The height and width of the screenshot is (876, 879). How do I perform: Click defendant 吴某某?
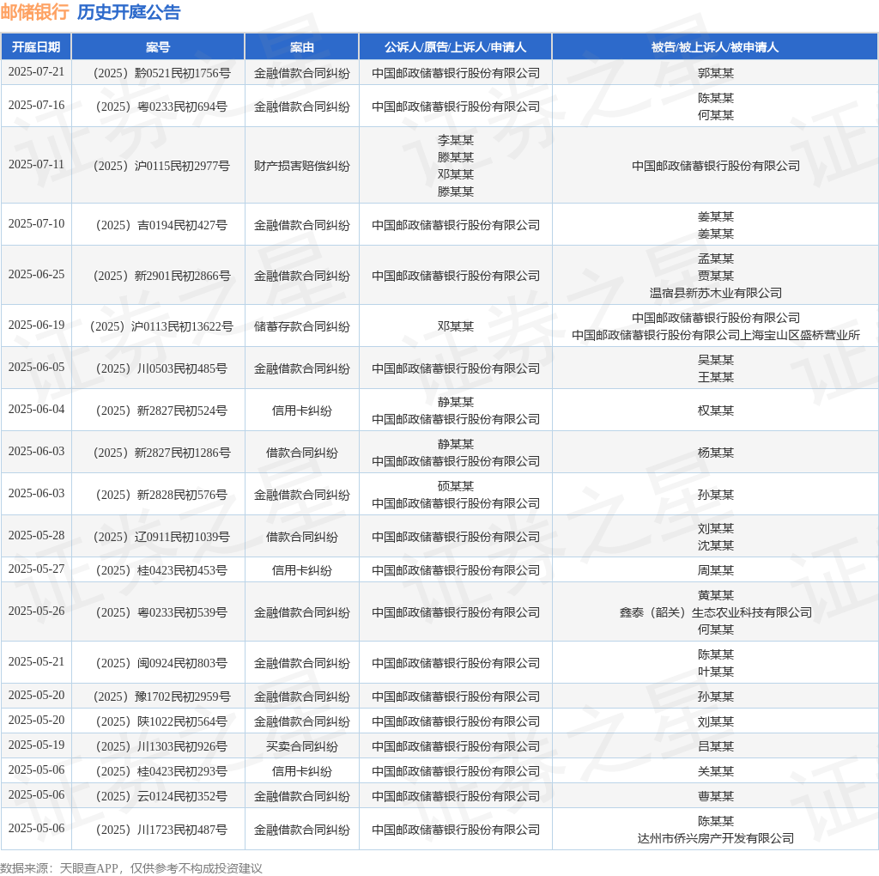tap(715, 360)
